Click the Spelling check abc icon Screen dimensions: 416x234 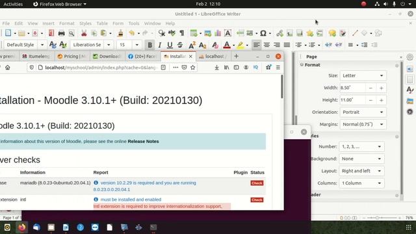pos(172,33)
